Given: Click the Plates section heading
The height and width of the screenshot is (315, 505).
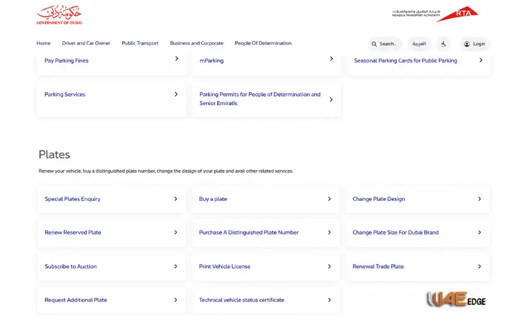Looking at the screenshot, I should [x=54, y=154].
